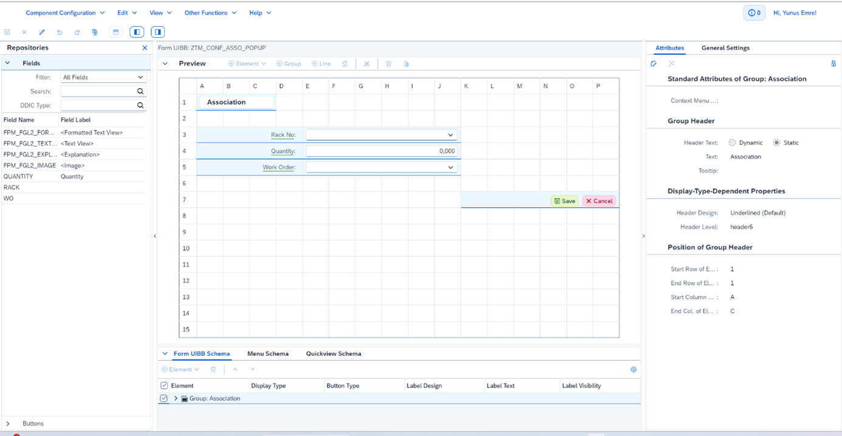Open the Filter dropdown showing All Fields

point(103,77)
